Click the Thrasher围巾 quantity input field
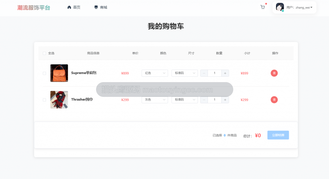The image size is (329, 179). 214,99
